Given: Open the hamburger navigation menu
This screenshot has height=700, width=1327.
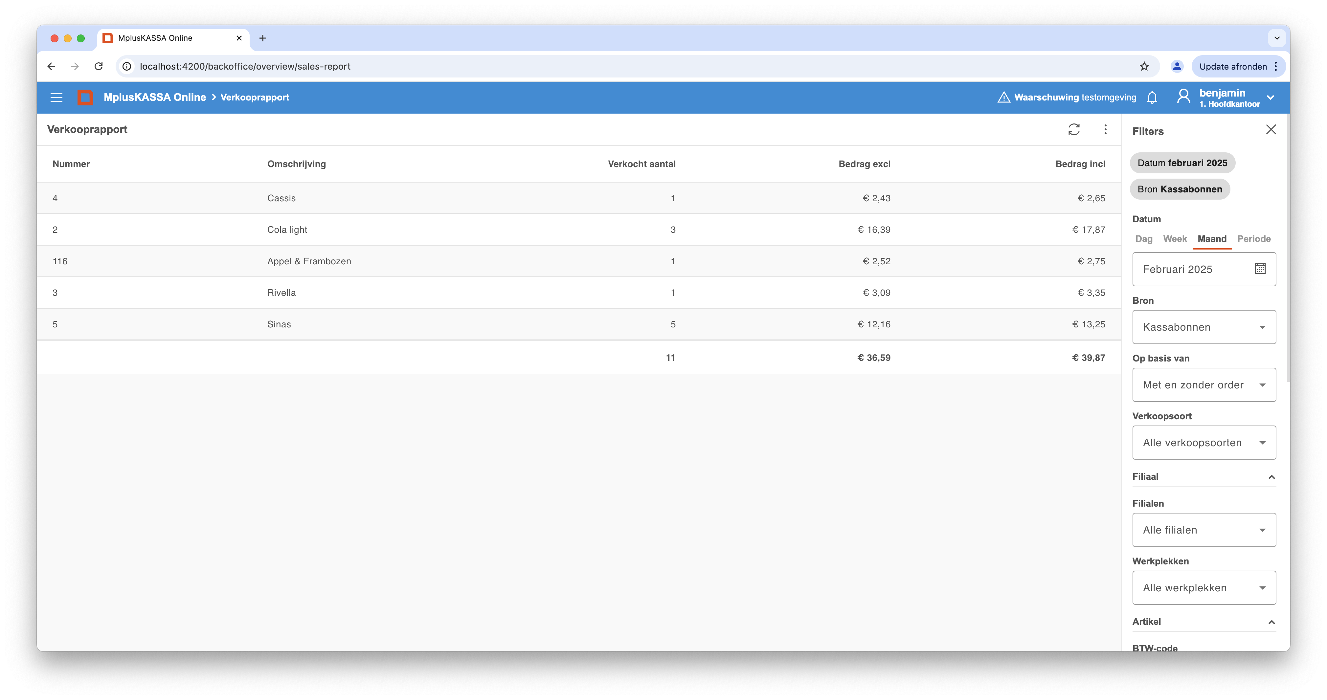Looking at the screenshot, I should tap(56, 98).
